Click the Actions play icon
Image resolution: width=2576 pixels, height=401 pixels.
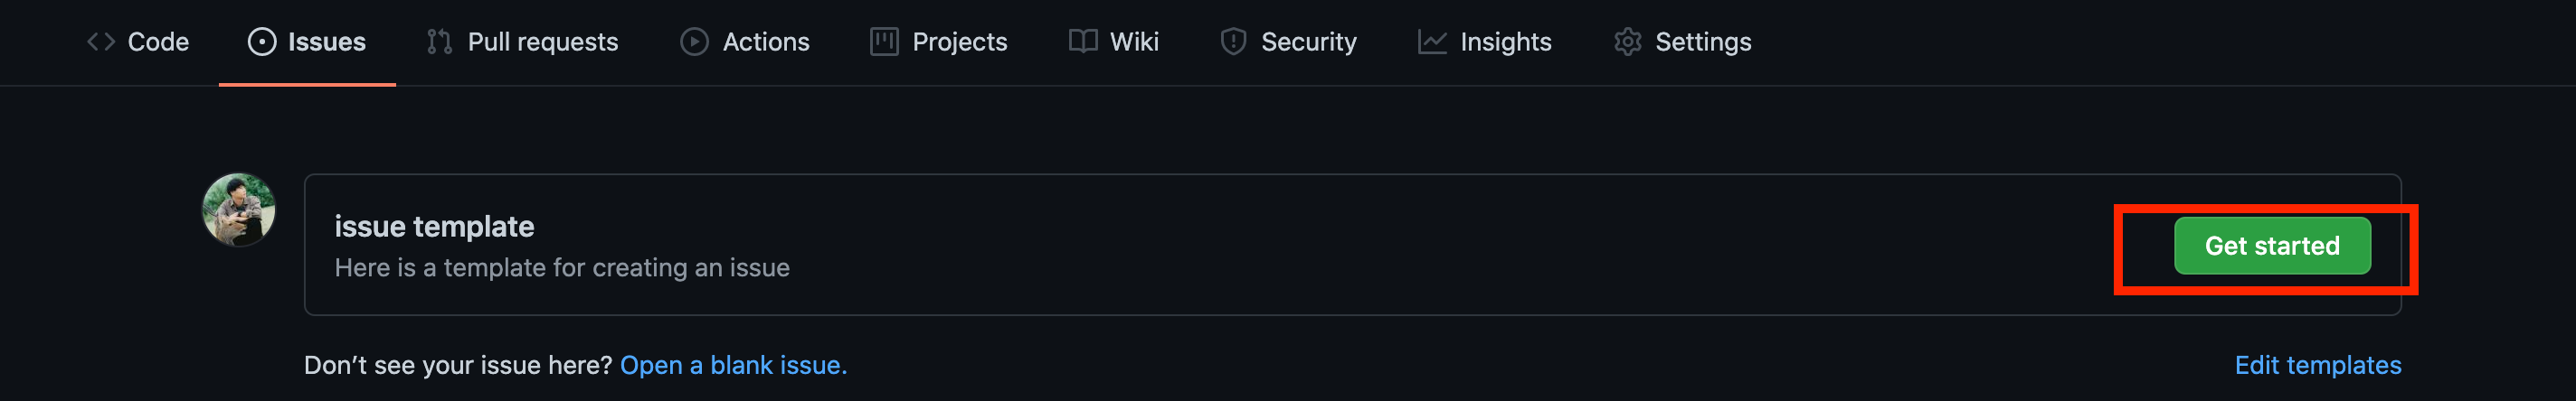pos(694,42)
